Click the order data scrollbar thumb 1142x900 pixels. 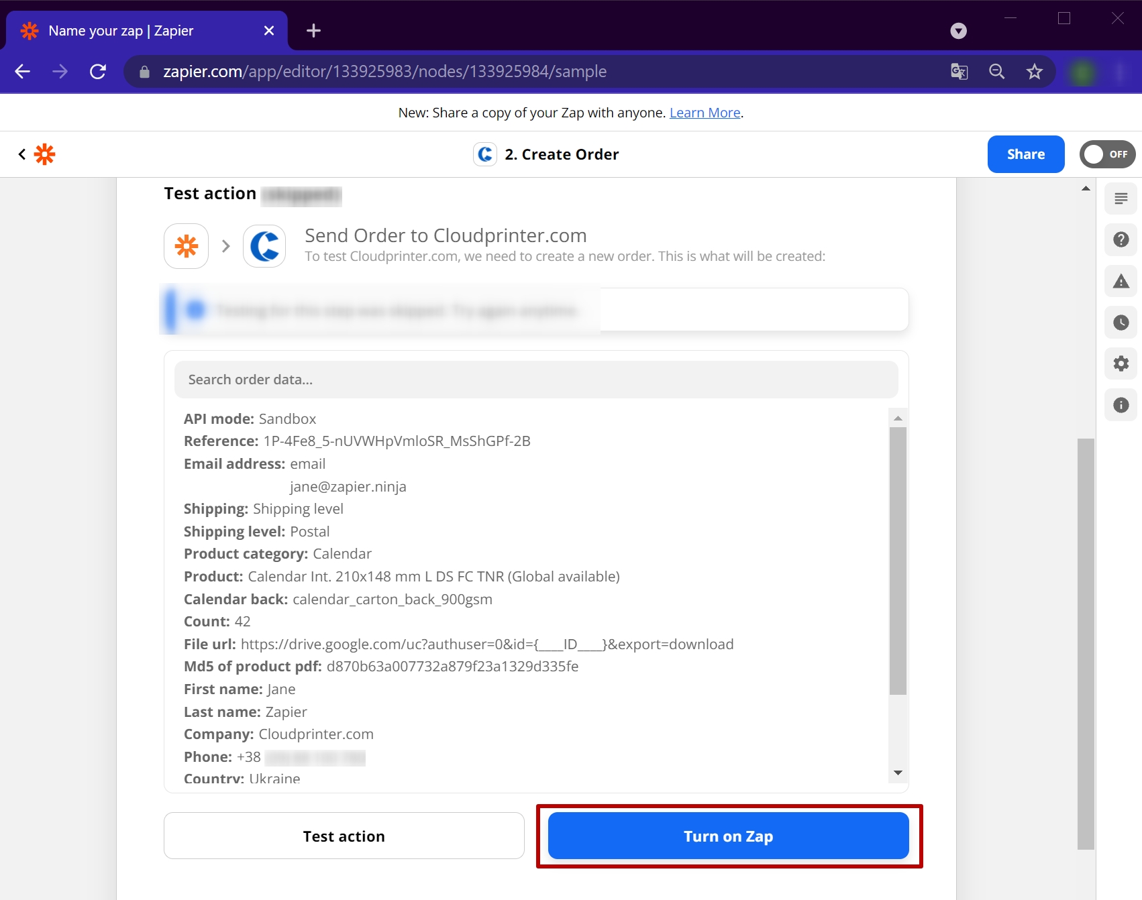tap(898, 561)
